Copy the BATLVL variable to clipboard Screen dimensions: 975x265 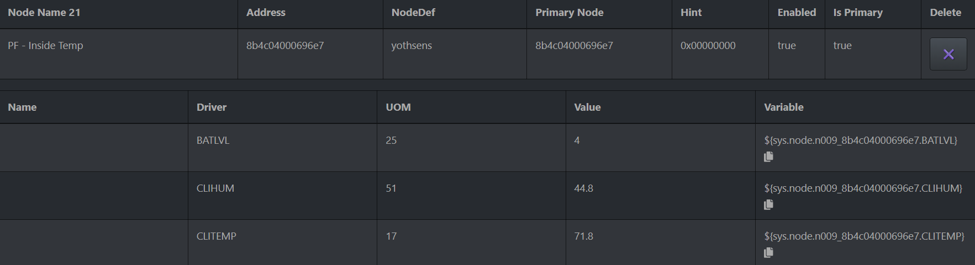click(768, 157)
